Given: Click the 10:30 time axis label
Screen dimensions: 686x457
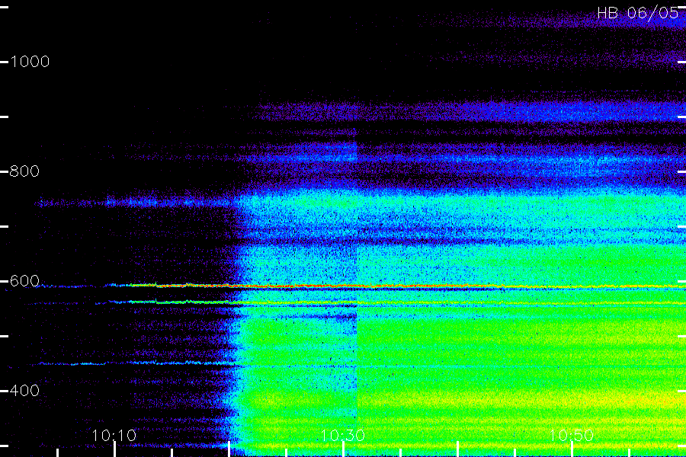Looking at the screenshot, I should pyautogui.click(x=343, y=435).
